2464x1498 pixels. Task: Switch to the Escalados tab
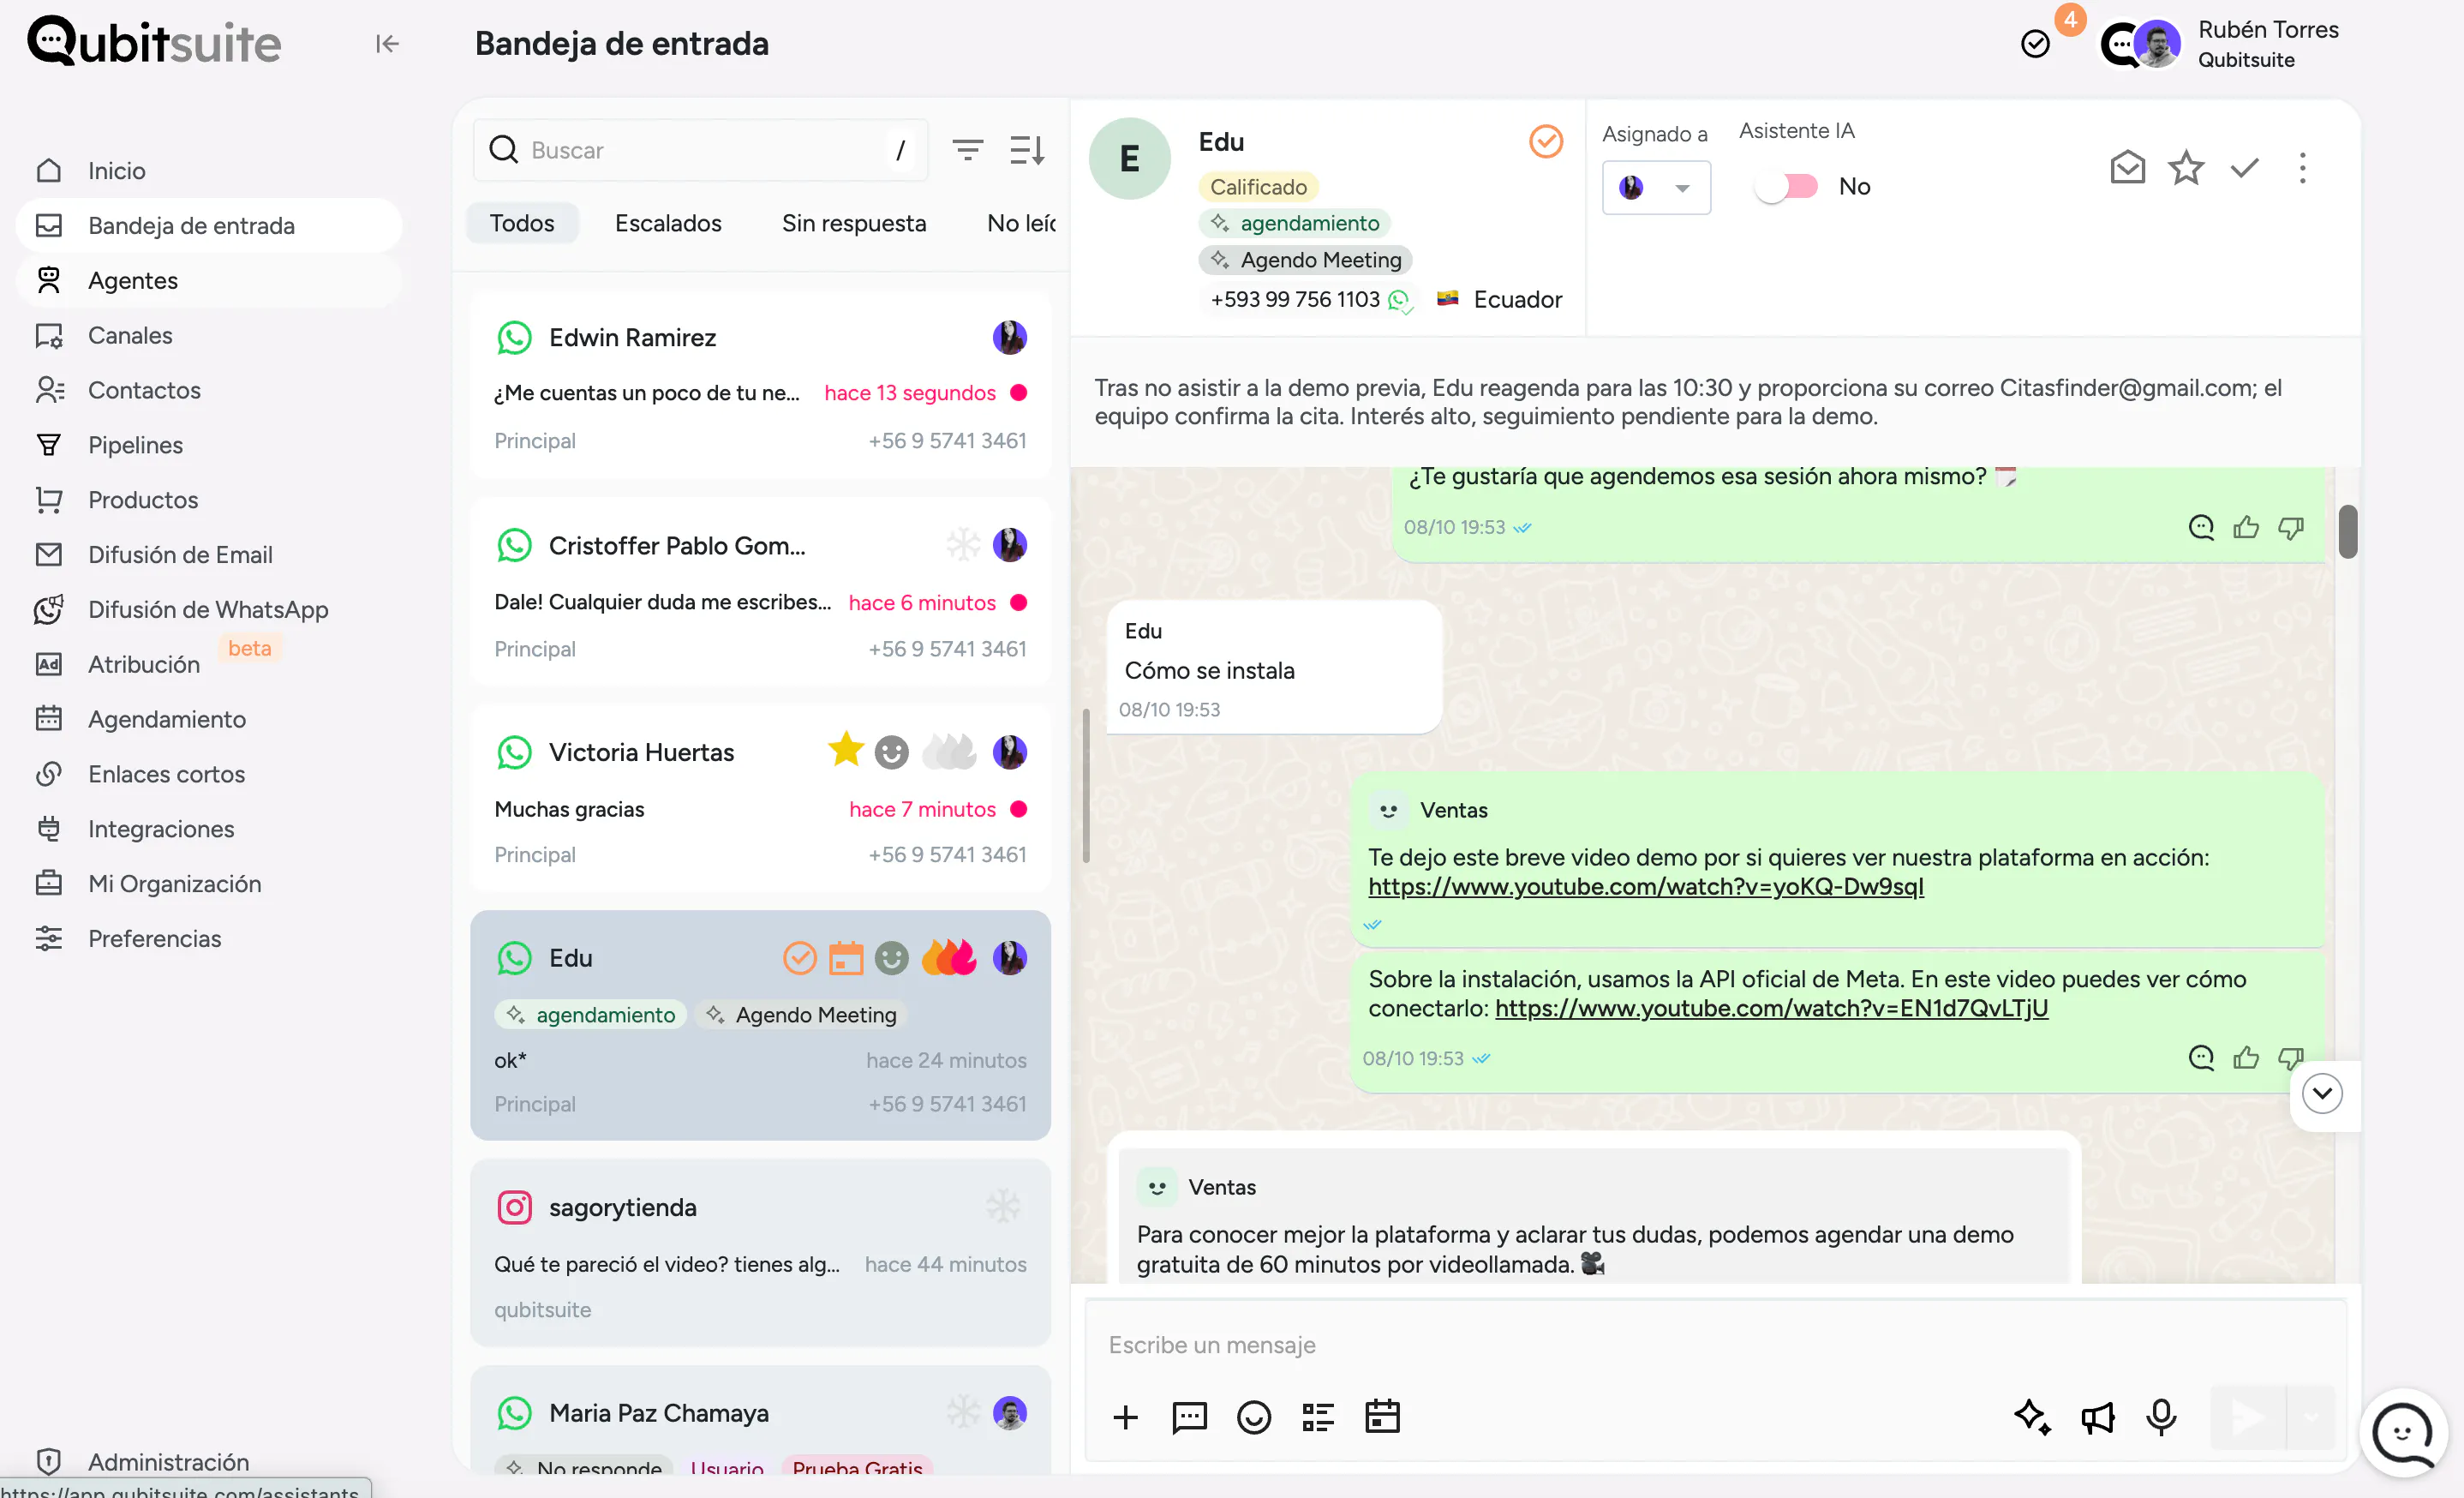point(668,223)
